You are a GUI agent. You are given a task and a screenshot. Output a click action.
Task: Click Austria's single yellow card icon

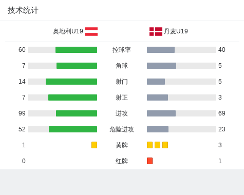(94, 145)
